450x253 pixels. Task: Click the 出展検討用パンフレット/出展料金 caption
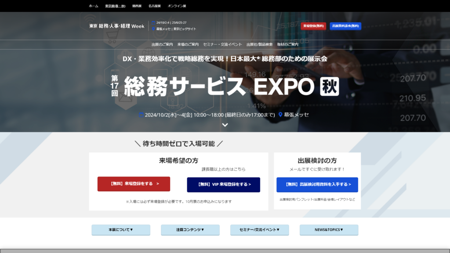(x=317, y=199)
